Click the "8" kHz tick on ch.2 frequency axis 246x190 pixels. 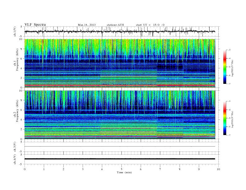point(22,100)
